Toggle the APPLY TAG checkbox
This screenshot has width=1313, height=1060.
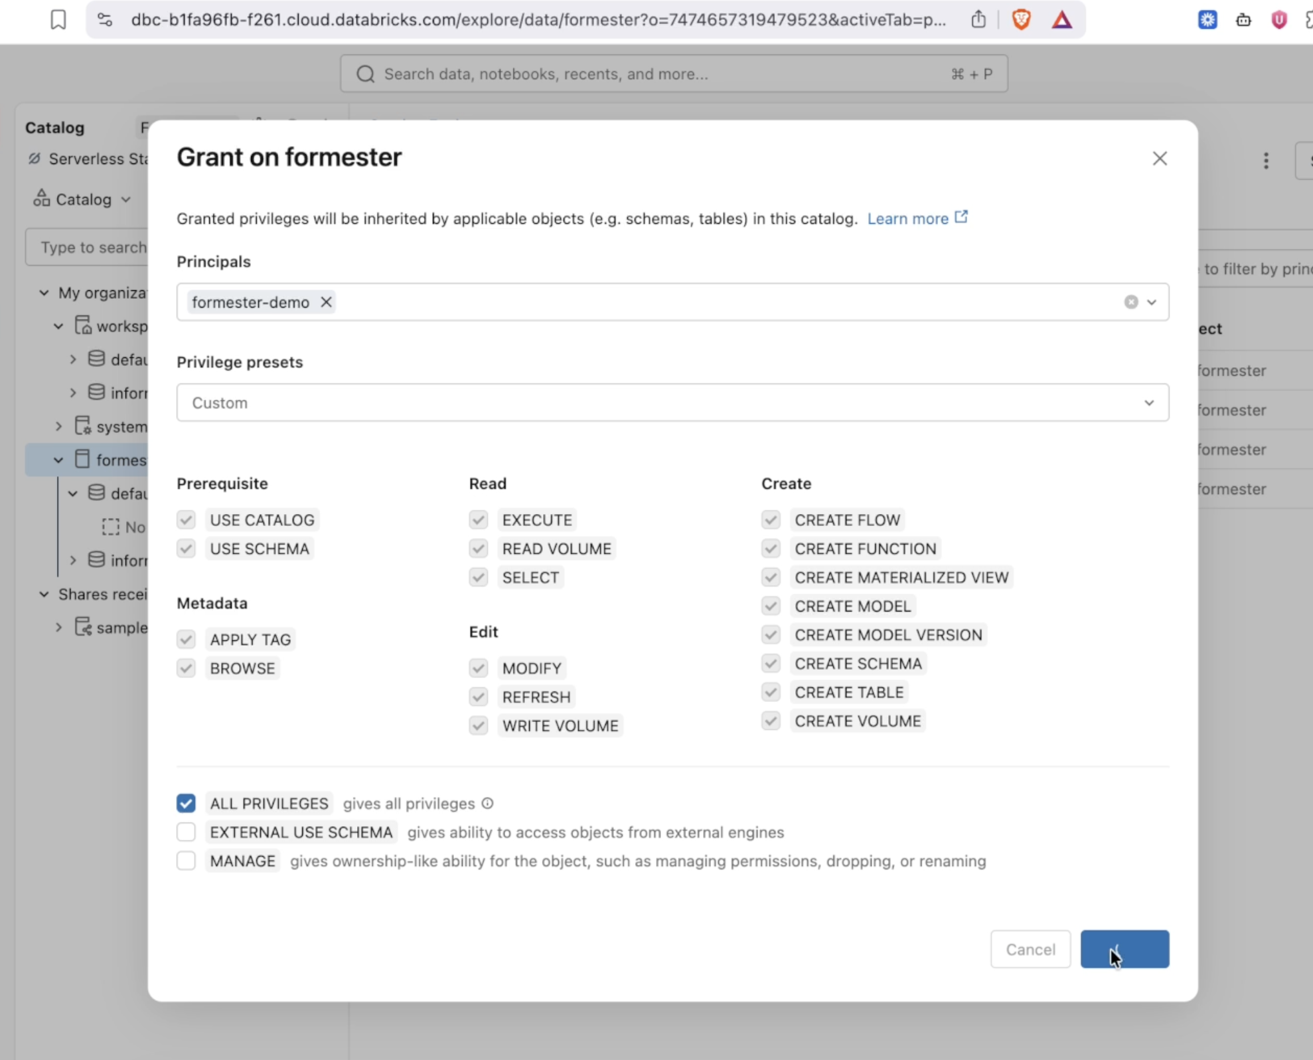(x=186, y=640)
